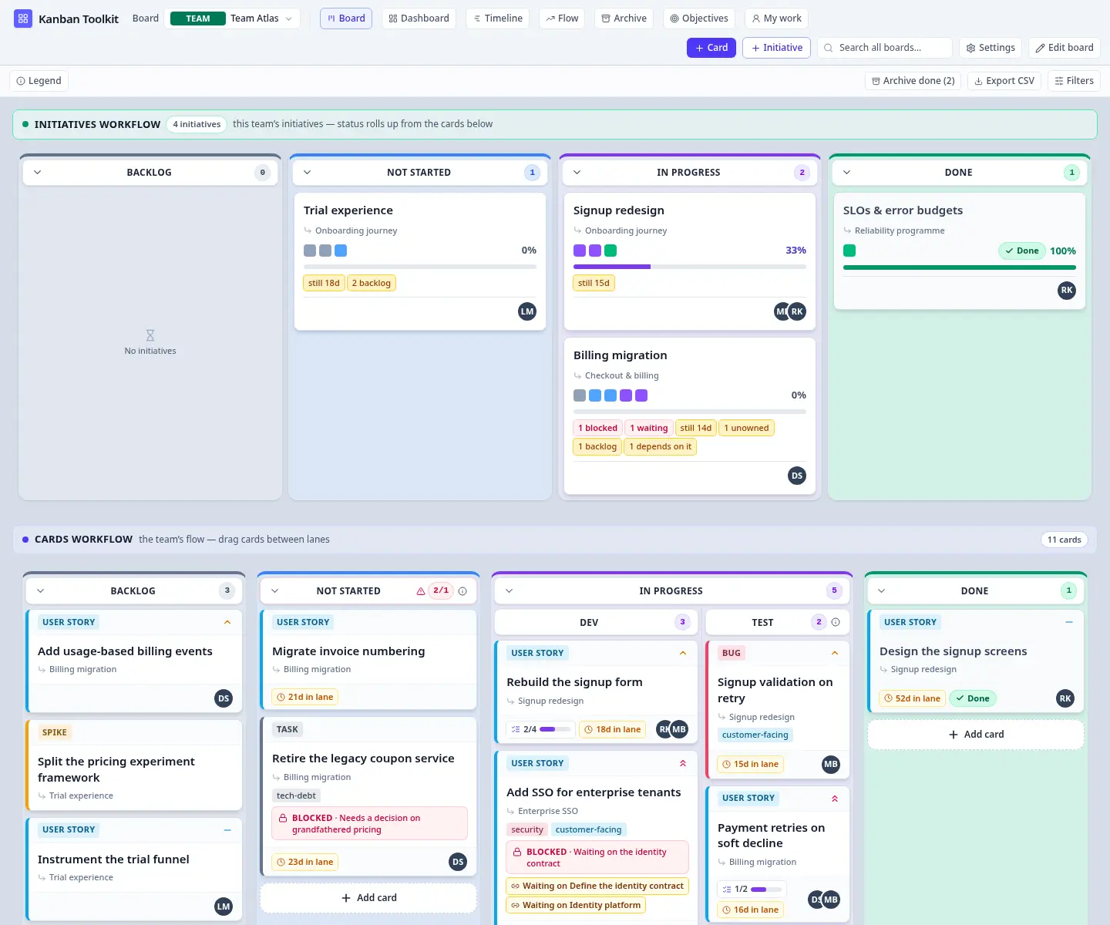Click the double-chevron priority on Add SSO card
The image size is (1110, 925).
(x=683, y=763)
